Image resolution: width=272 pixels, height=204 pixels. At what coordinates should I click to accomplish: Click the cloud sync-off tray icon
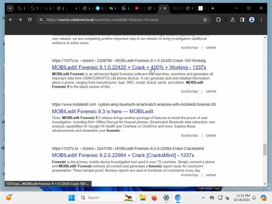tap(212, 198)
